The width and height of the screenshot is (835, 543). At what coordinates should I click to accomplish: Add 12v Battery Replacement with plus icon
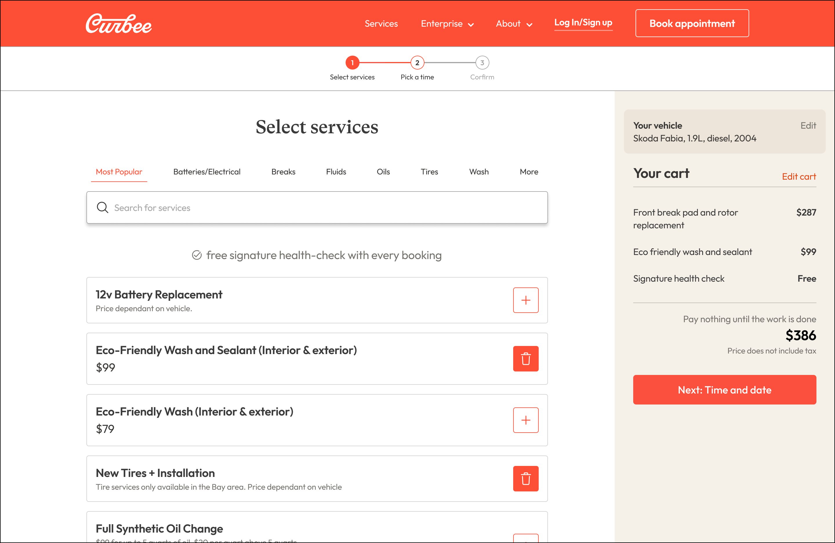(526, 300)
